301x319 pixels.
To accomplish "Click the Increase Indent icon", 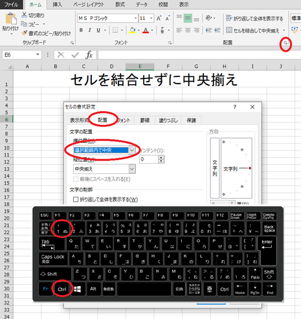I will (x=217, y=30).
